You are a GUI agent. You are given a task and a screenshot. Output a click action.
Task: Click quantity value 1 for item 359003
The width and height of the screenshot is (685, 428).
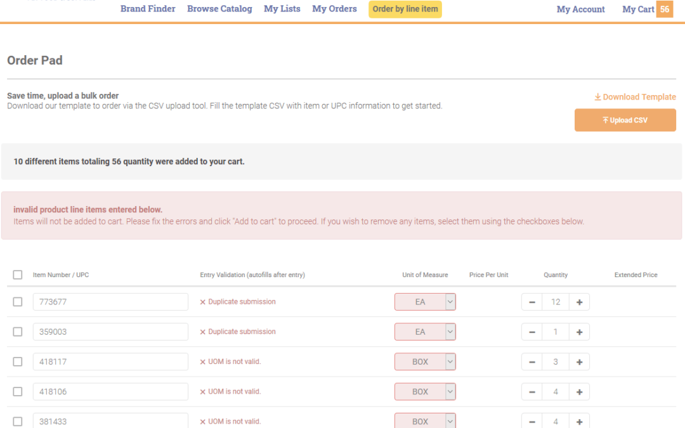tap(556, 332)
